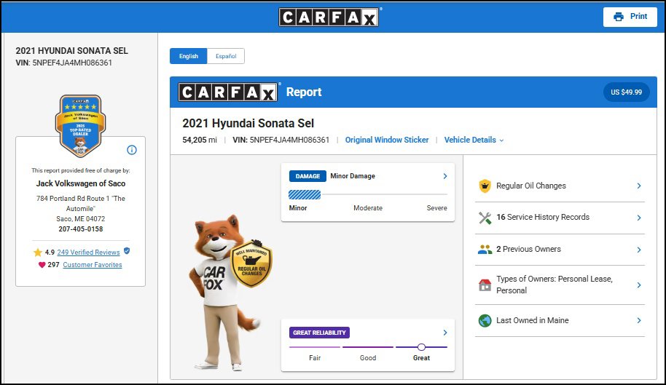Click the Severe damage scale label

[x=436, y=208]
